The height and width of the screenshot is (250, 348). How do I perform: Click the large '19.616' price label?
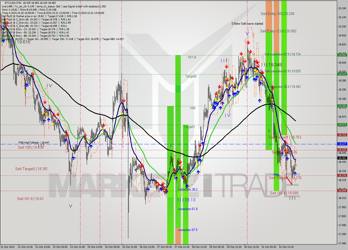(23, 42)
